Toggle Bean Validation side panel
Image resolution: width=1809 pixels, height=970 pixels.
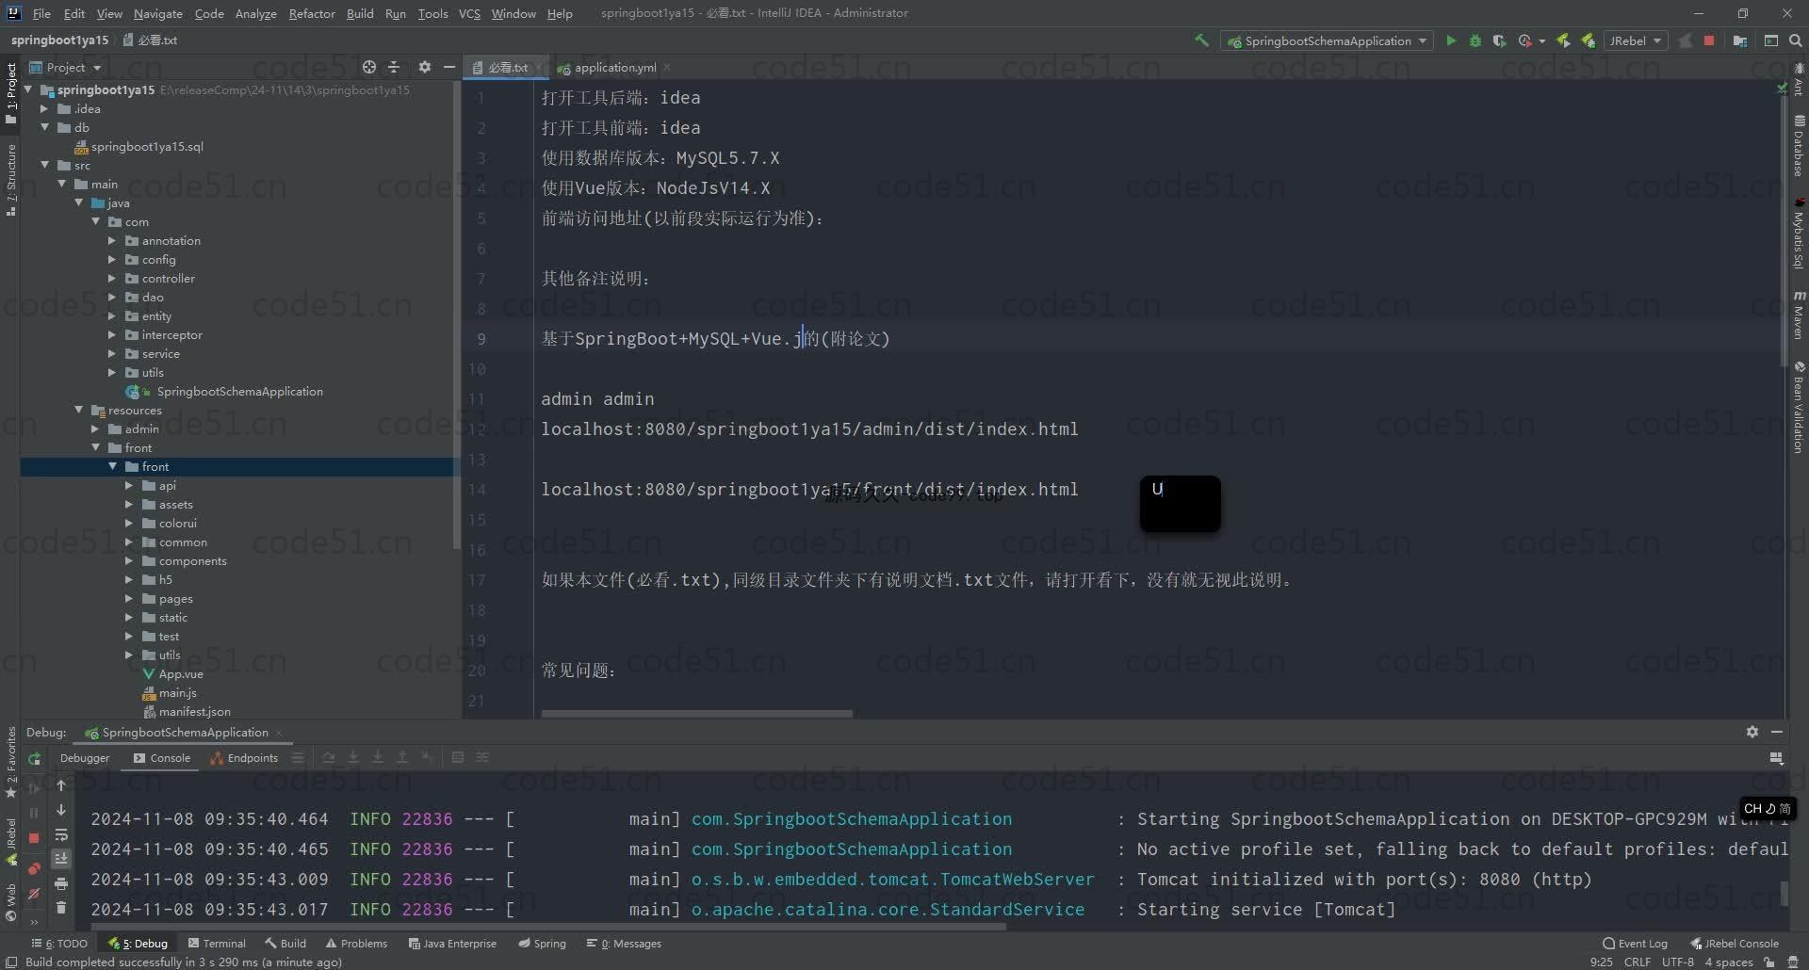tap(1799, 406)
